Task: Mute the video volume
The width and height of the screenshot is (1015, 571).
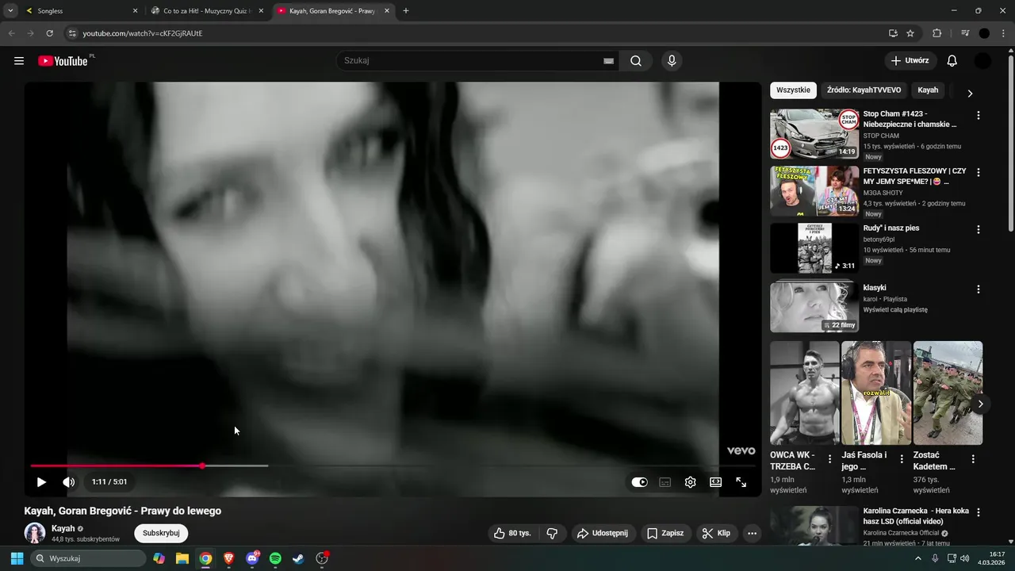Action: (x=69, y=481)
